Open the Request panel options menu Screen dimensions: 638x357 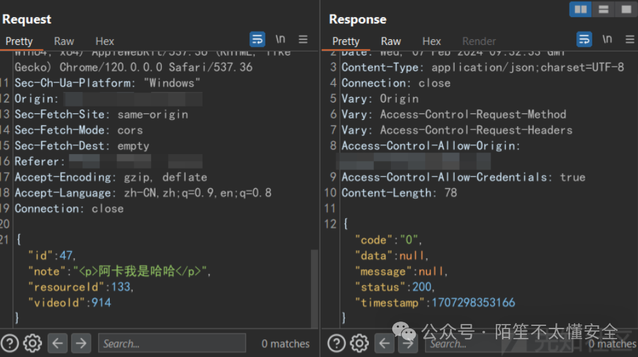coord(303,39)
